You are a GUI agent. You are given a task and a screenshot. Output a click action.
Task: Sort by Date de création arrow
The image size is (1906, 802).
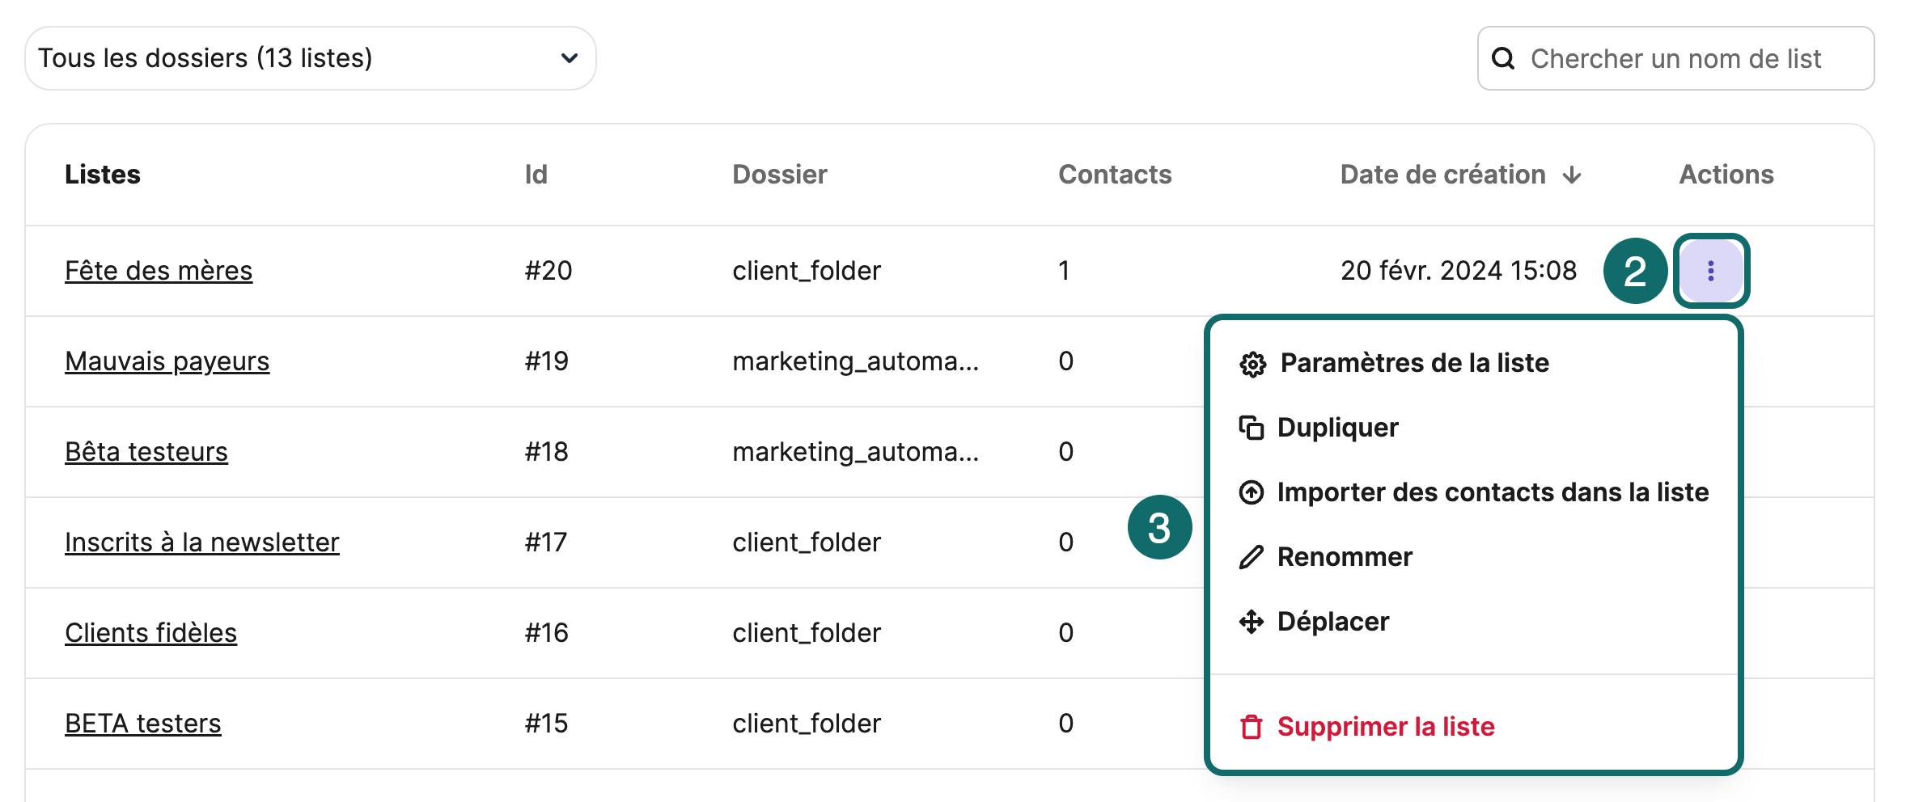pos(1570,174)
